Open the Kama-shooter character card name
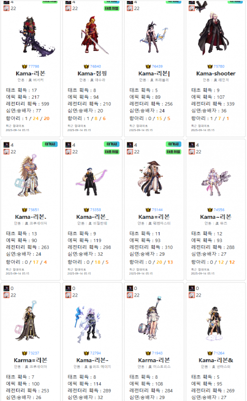247x401 pixels. point(216,74)
